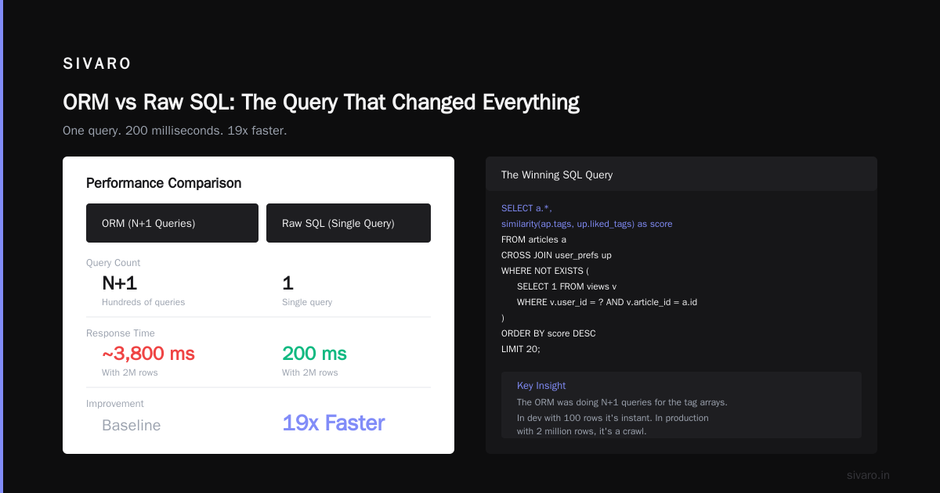Click the 'ORDER BY score DESC' line
The height and width of the screenshot is (493, 940).
548,333
